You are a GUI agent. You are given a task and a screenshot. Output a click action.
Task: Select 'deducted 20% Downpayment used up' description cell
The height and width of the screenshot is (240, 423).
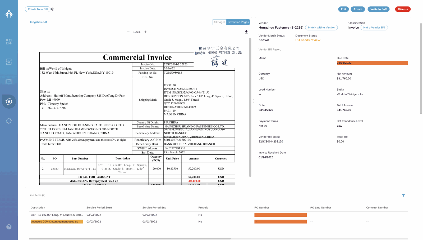(57, 221)
